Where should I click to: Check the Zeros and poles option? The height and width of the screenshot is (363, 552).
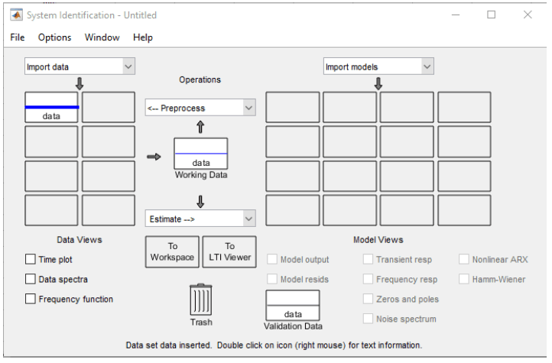[368, 299]
